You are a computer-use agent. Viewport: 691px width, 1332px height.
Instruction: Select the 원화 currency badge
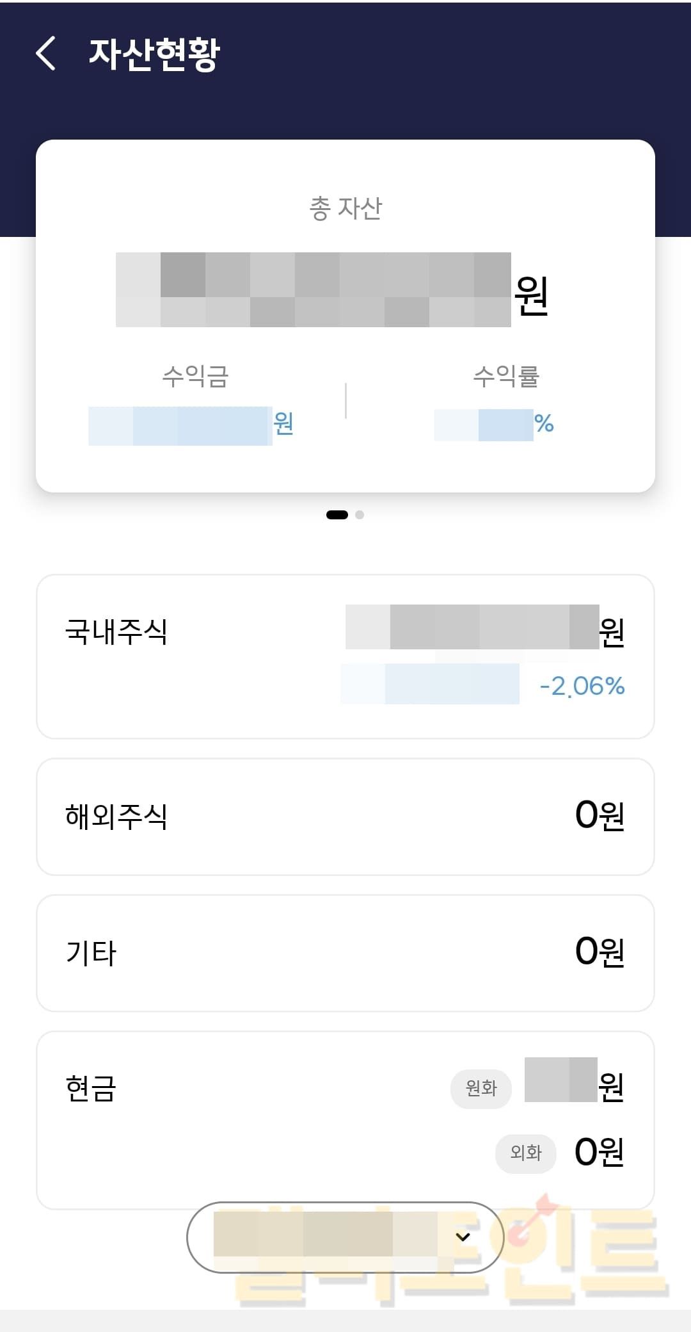(481, 1088)
